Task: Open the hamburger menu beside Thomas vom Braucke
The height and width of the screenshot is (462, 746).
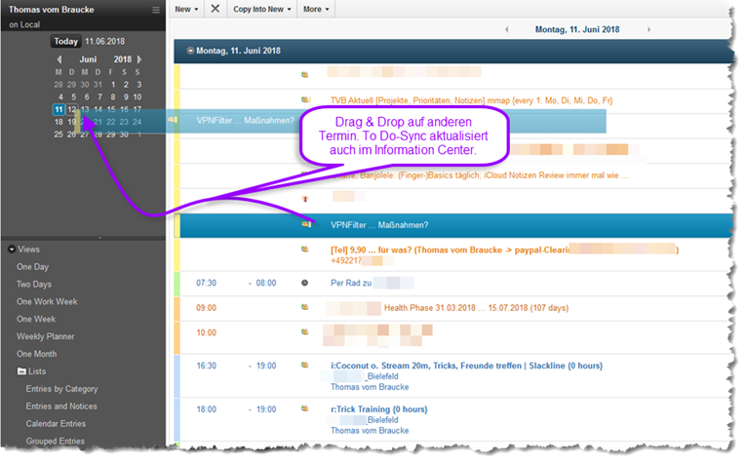Action: pos(156,10)
